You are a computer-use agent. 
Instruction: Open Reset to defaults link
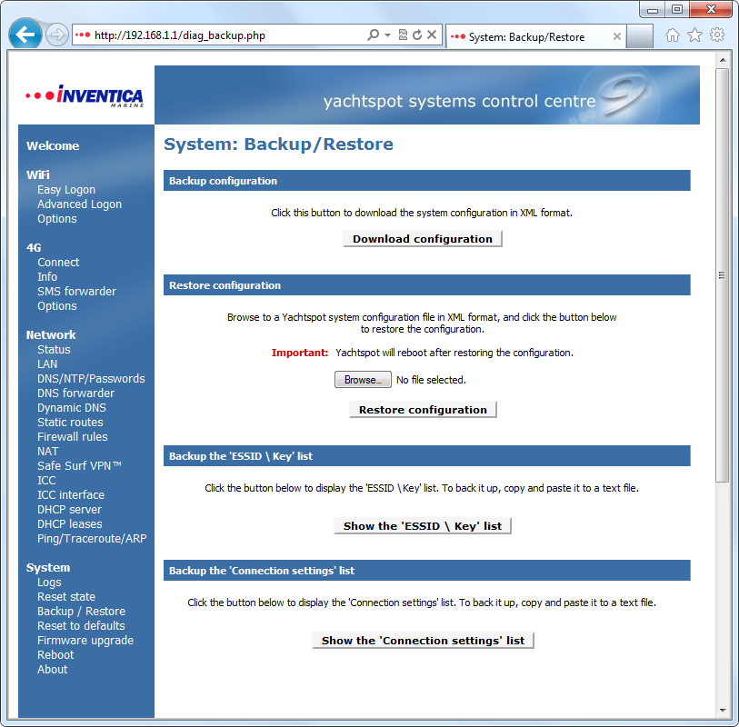click(81, 626)
